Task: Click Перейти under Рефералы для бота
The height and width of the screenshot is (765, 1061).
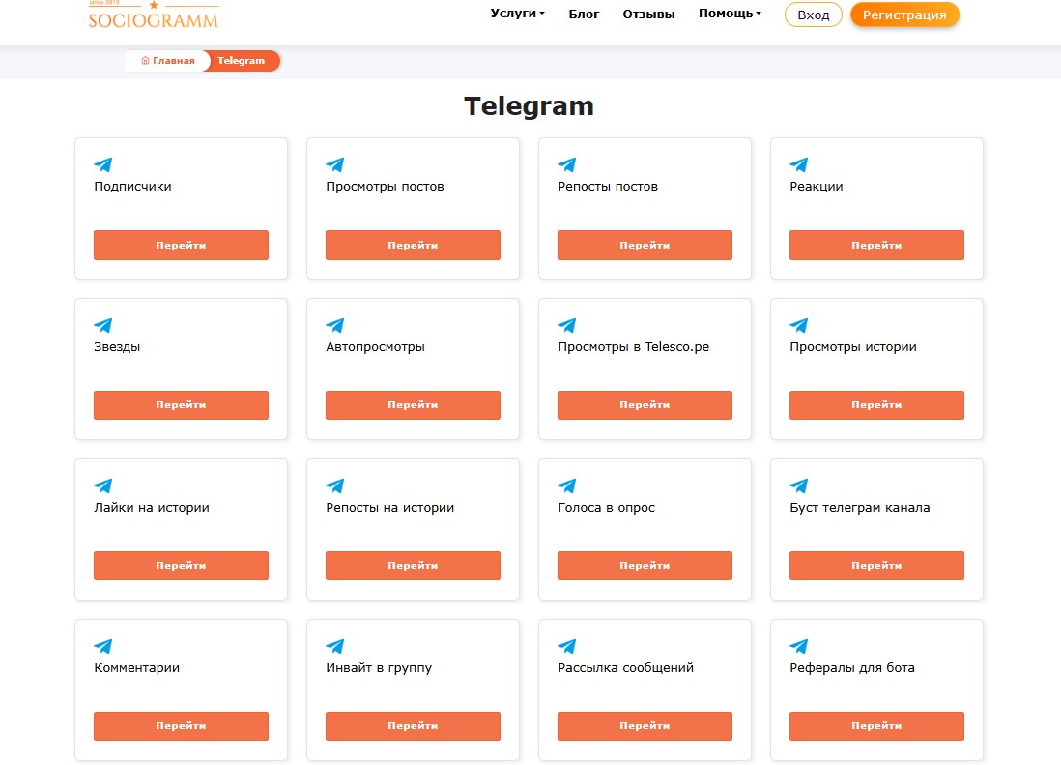Action: click(x=876, y=725)
